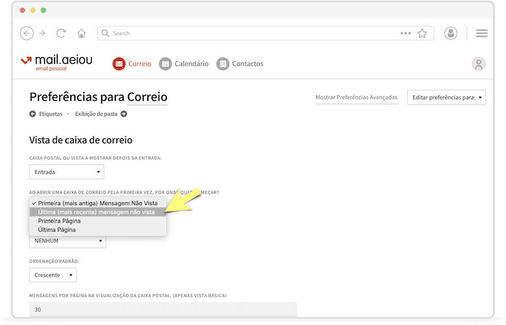Expand the Editar preferências para dropdown
Screen dimensions: 506x325
pos(446,97)
